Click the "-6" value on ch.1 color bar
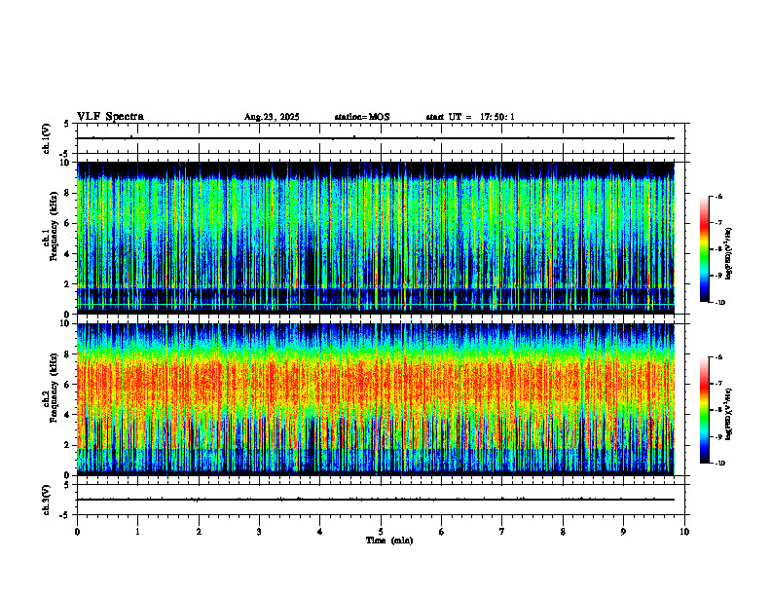This screenshot has height=596, width=771. point(718,196)
